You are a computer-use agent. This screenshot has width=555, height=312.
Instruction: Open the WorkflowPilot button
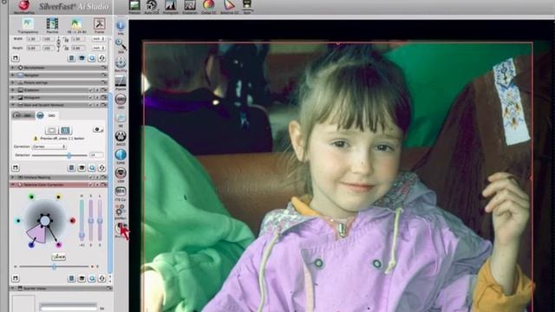24,6
